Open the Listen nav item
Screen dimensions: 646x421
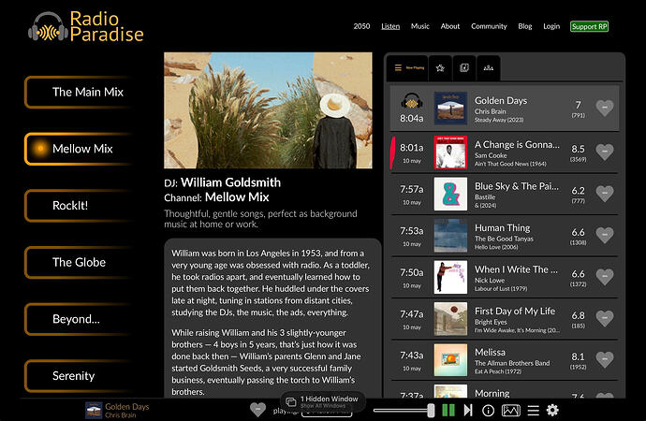[x=390, y=26]
